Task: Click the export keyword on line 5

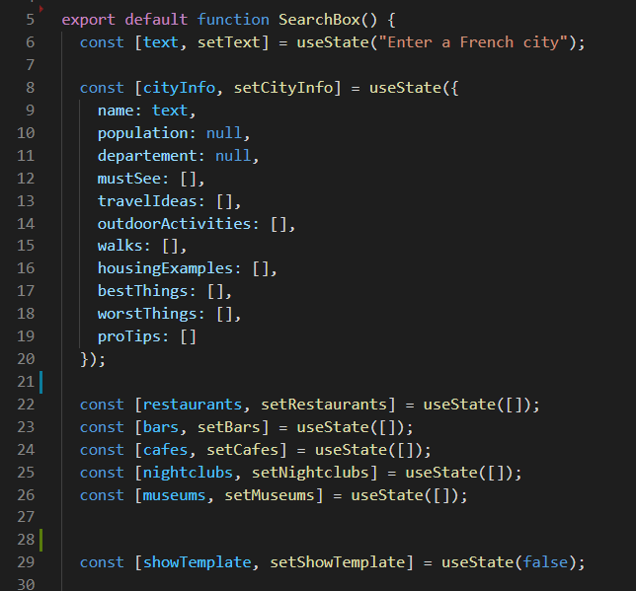Action: 89,20
